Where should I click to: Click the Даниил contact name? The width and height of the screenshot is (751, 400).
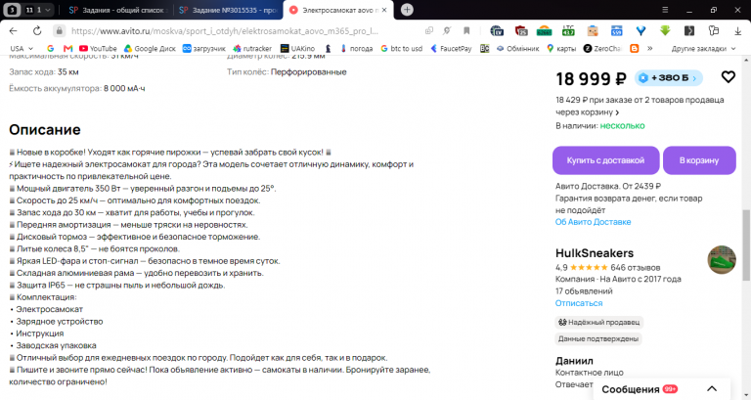pos(574,361)
